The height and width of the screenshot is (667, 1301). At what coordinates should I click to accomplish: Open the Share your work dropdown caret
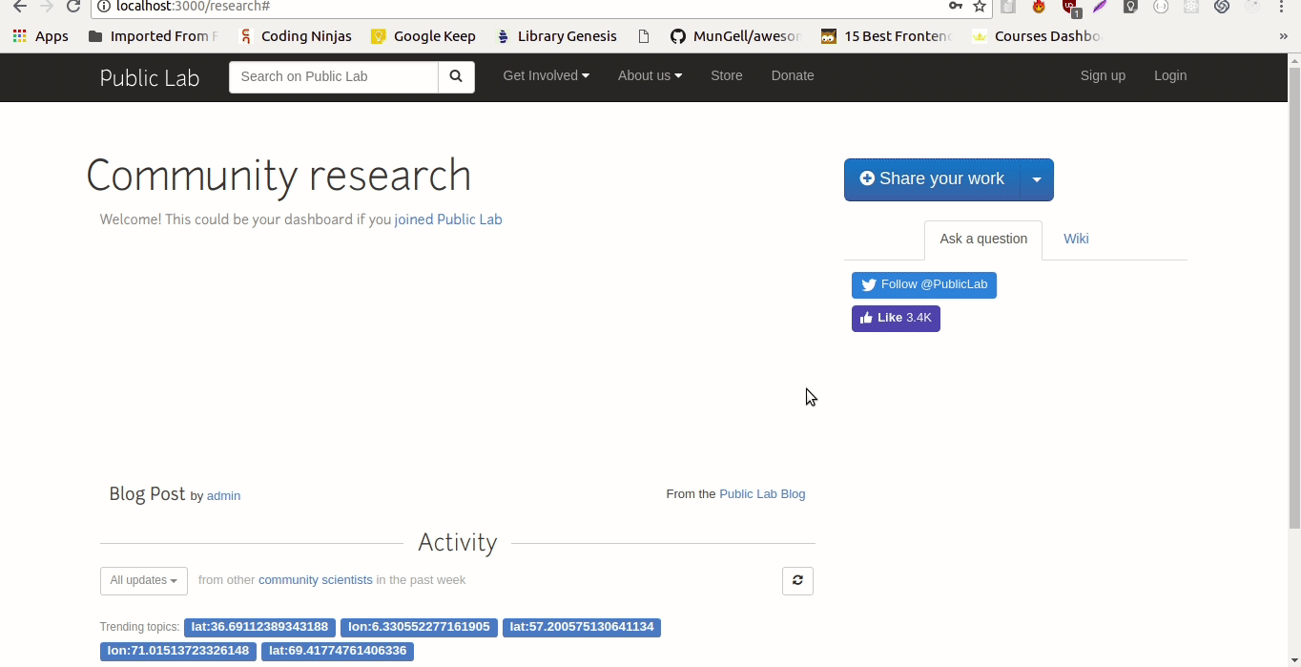coord(1037,179)
